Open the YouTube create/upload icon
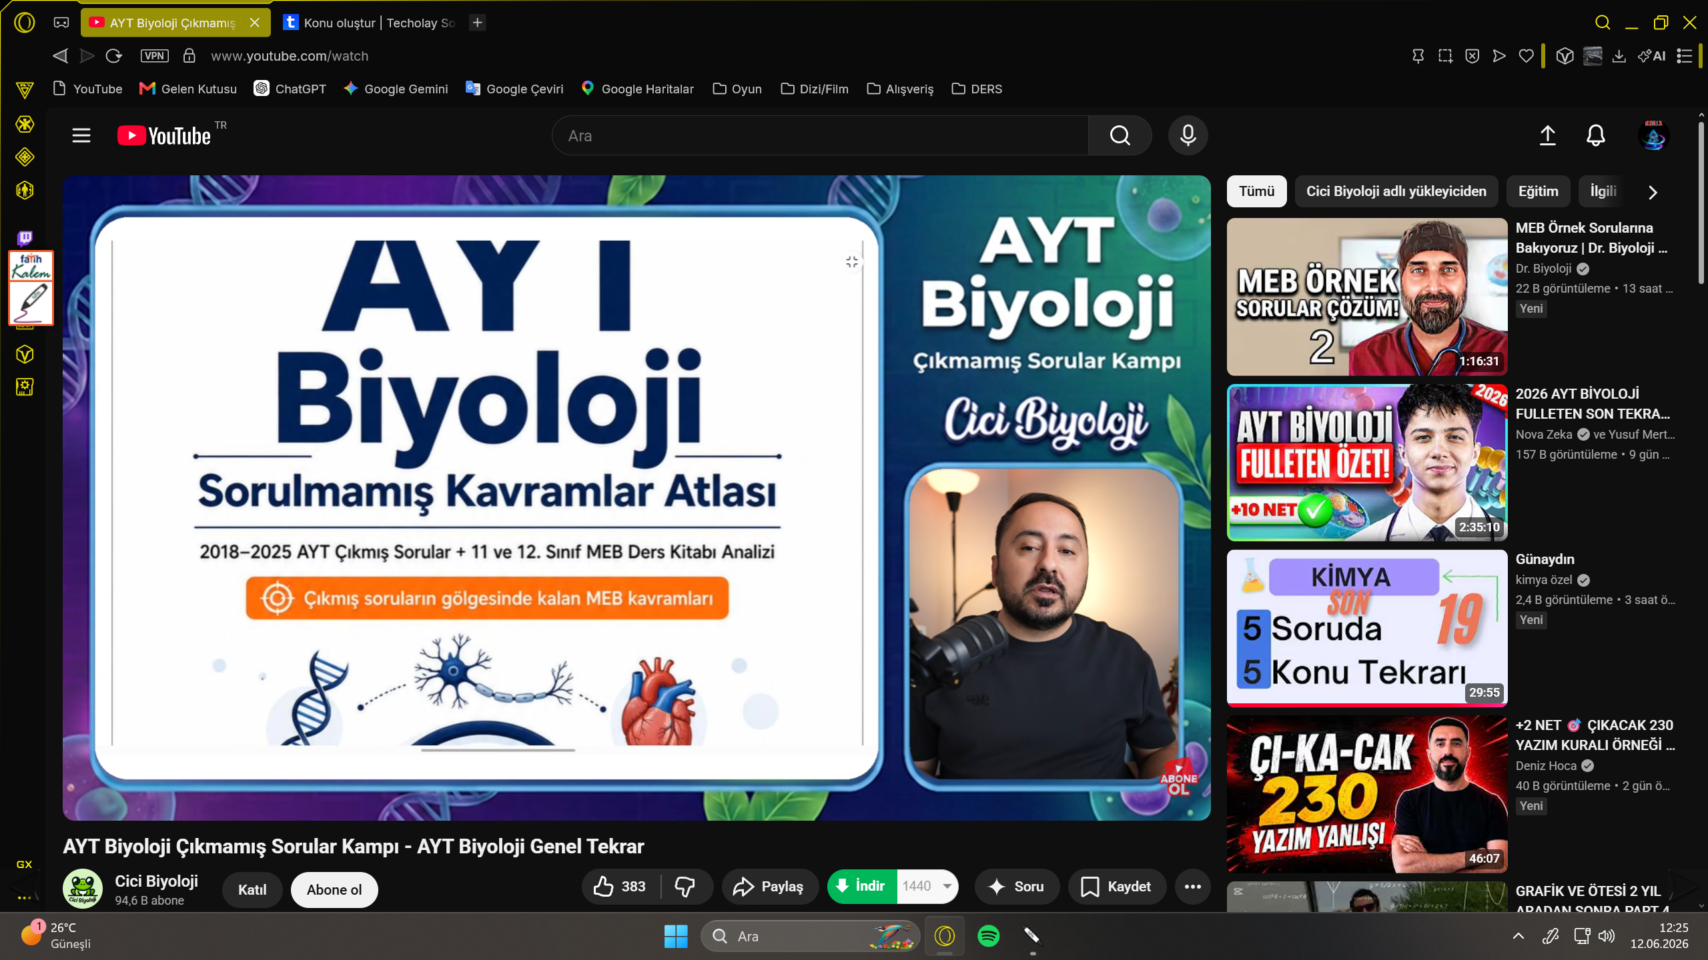The height and width of the screenshot is (960, 1708). [1548, 135]
